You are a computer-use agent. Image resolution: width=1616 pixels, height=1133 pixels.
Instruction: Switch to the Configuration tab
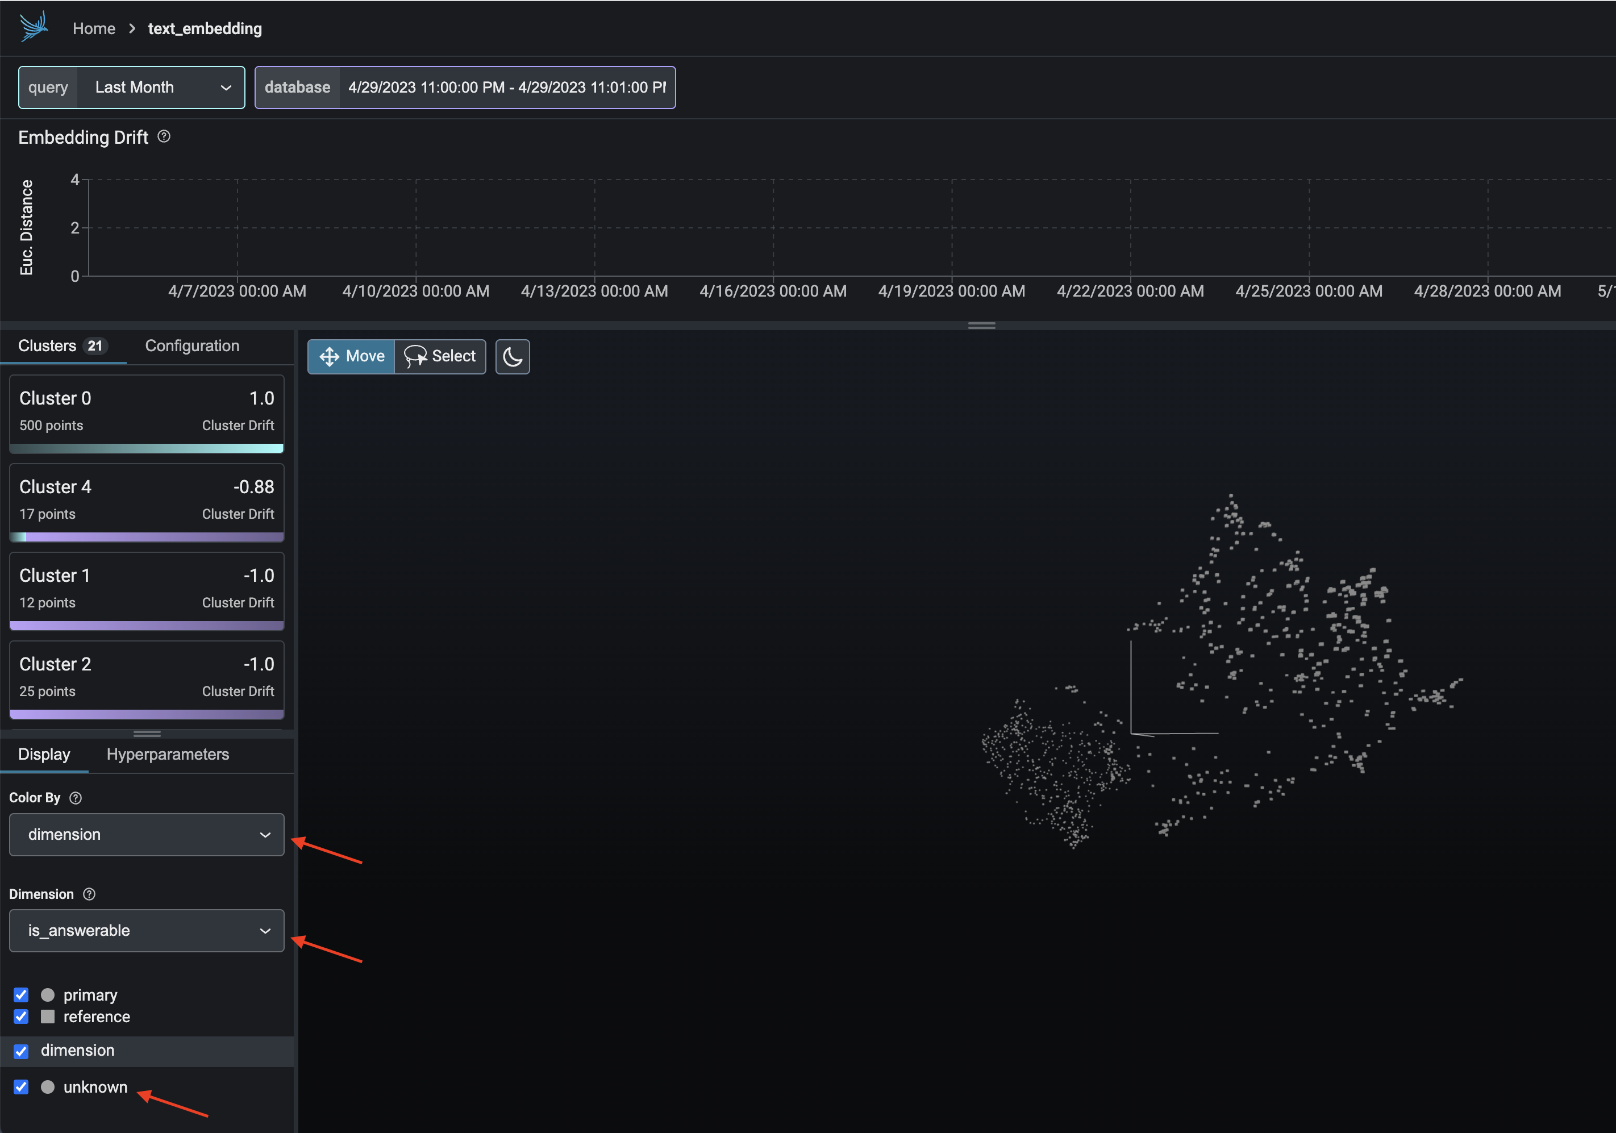192,345
